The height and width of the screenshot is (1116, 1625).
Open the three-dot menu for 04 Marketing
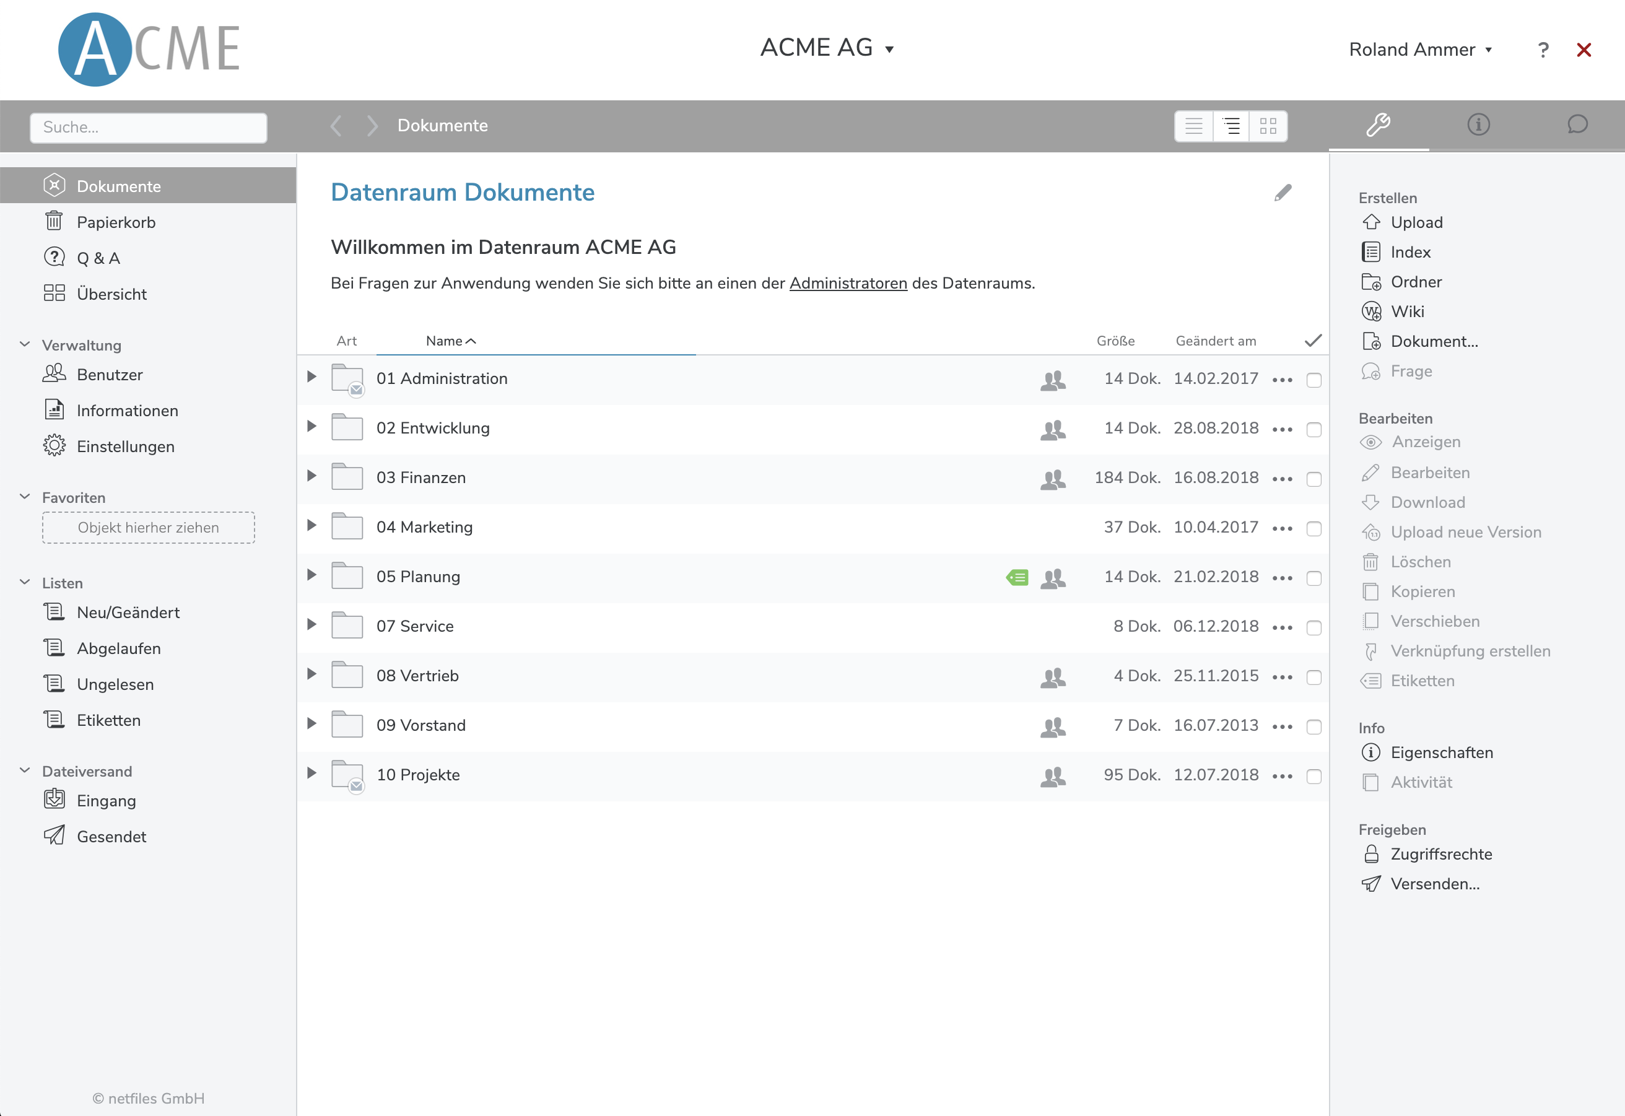(x=1282, y=529)
